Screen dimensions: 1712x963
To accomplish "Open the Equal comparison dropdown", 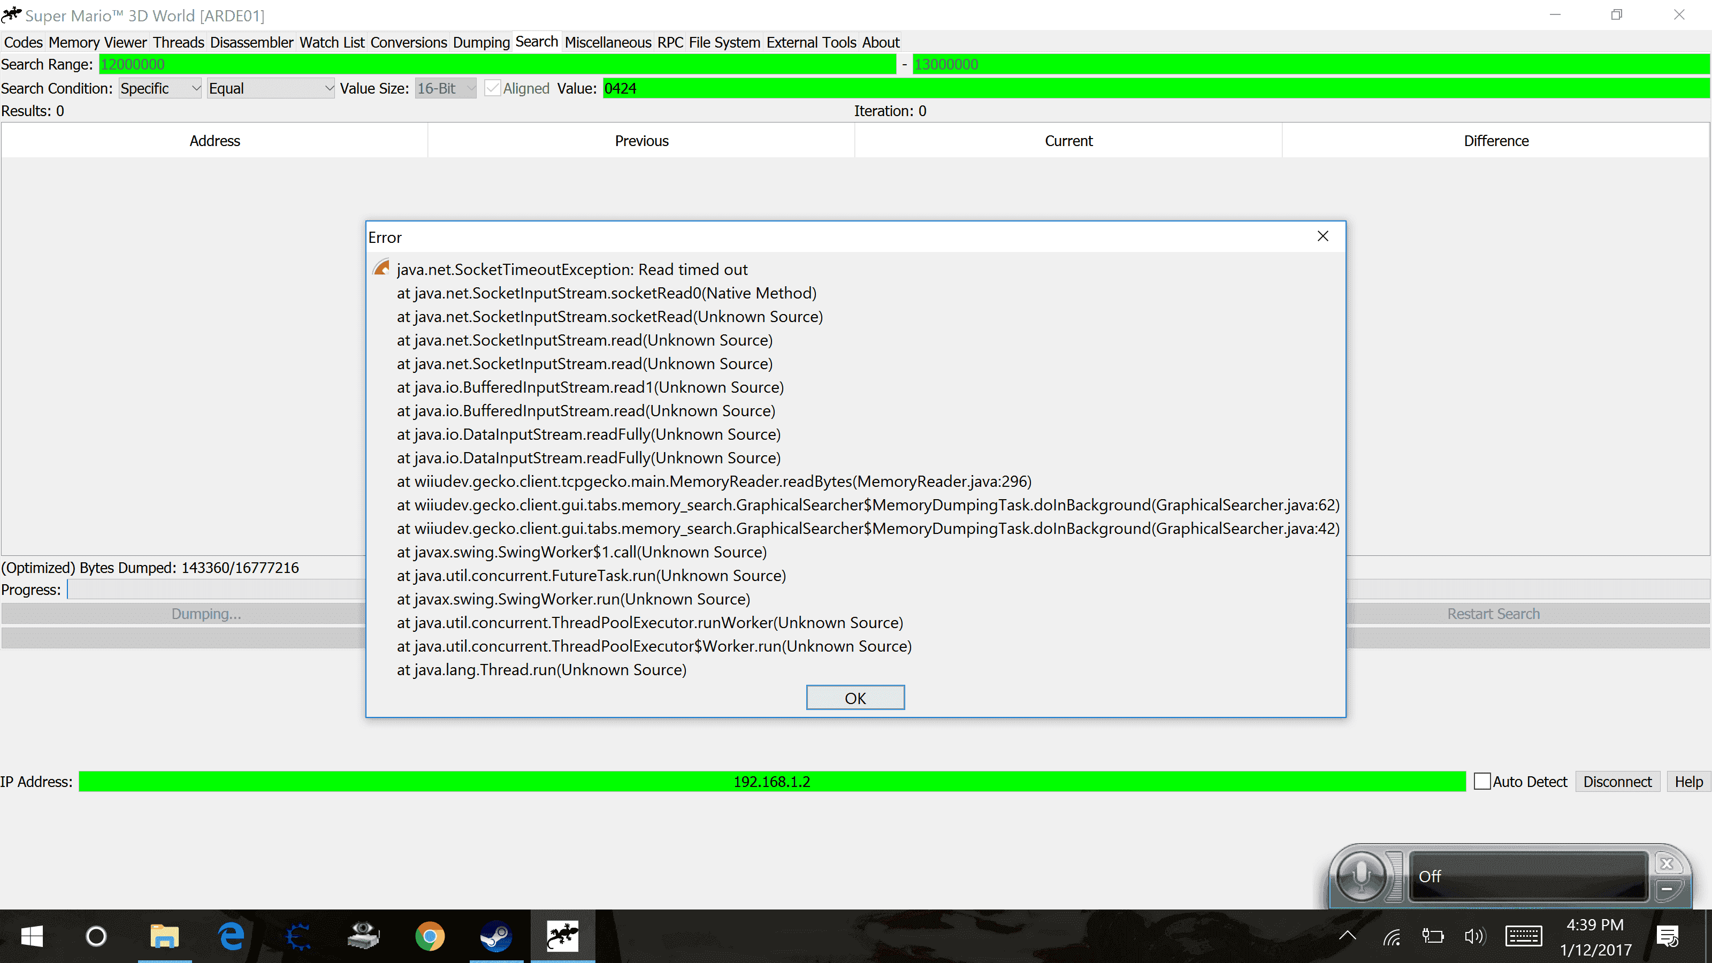I will click(271, 88).
